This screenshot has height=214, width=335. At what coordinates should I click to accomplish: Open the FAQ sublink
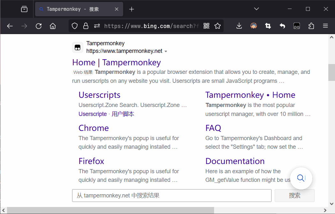(x=213, y=128)
